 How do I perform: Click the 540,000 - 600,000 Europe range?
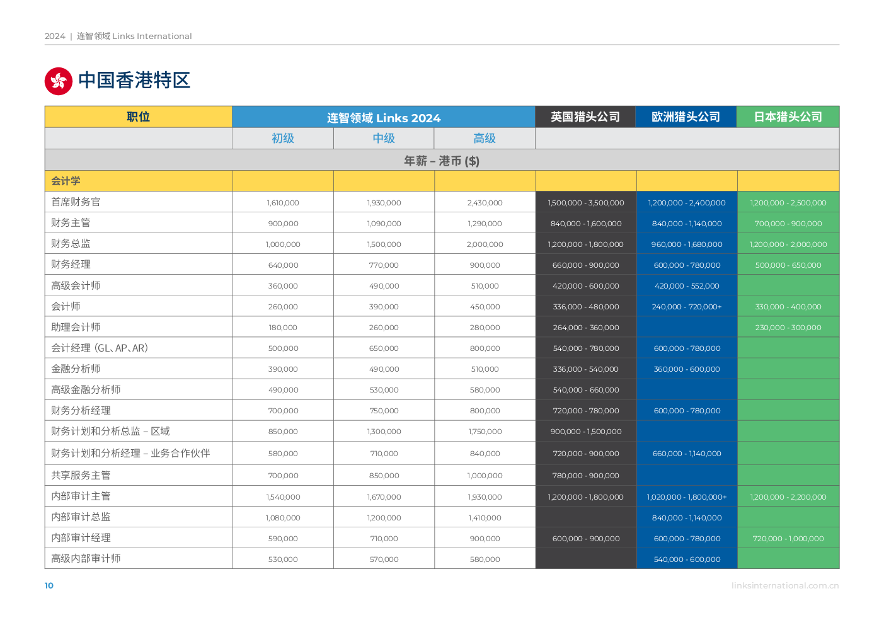687,559
